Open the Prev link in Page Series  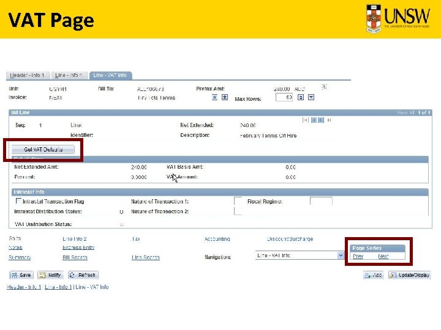coord(358,256)
